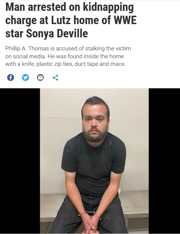Open the green share options icon
This screenshot has height=234, width=180.
(55, 78)
